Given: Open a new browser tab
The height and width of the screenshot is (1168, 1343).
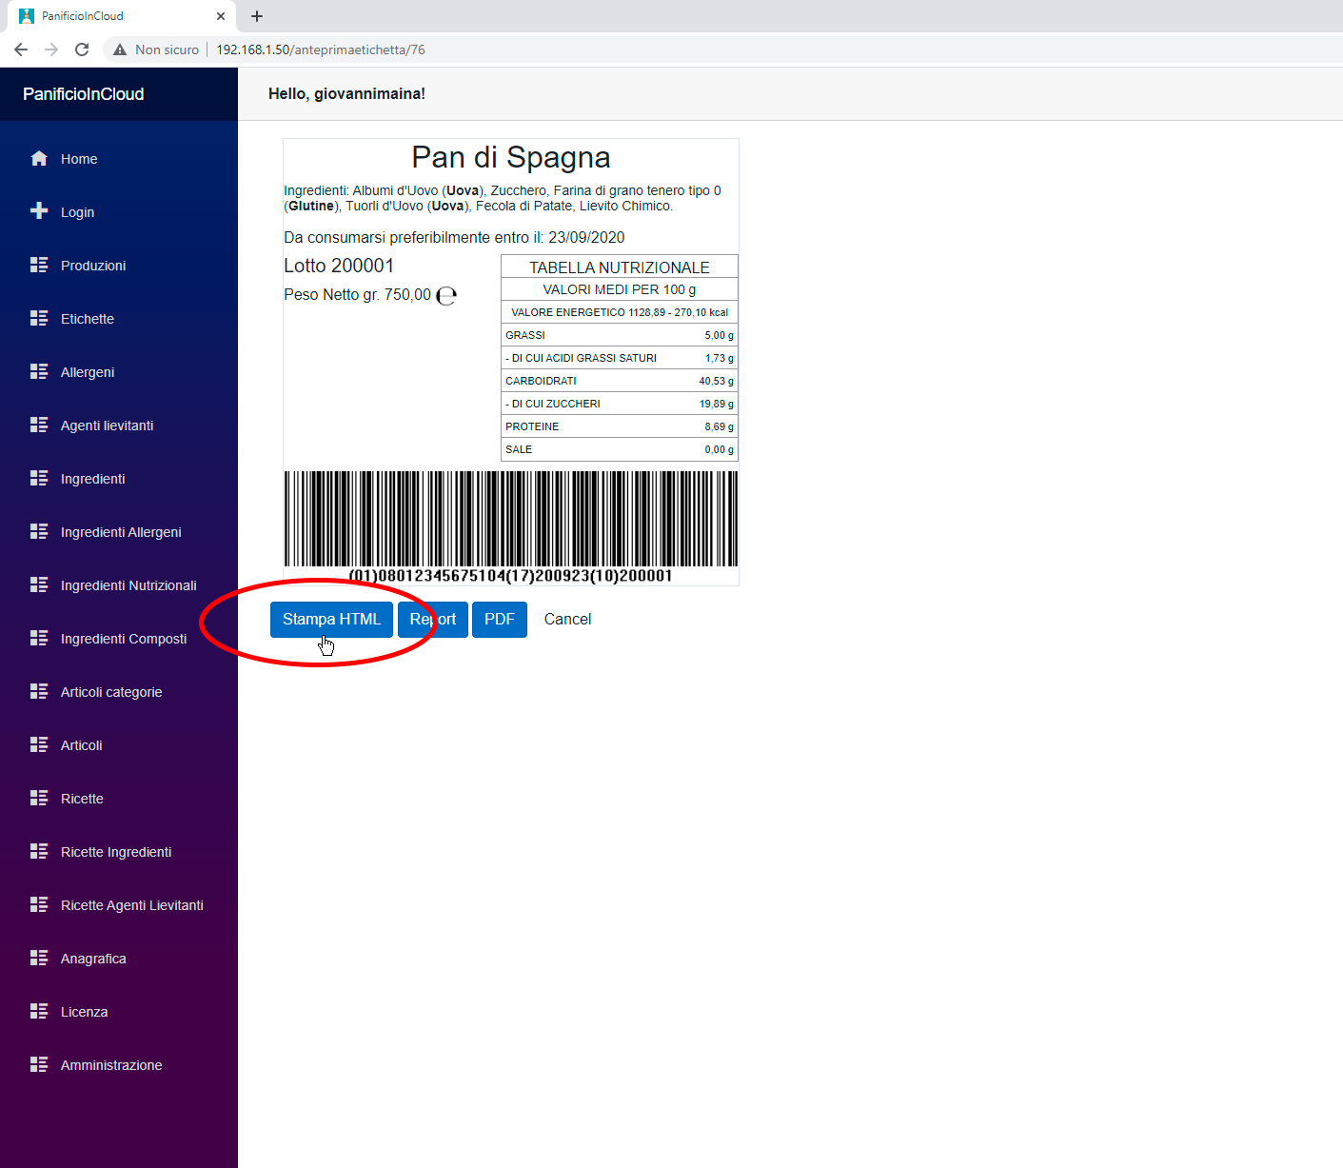Looking at the screenshot, I should (257, 16).
